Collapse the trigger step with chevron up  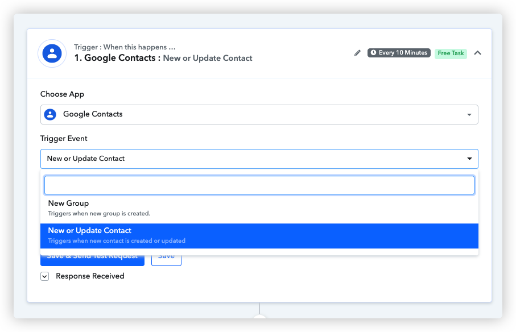point(477,53)
